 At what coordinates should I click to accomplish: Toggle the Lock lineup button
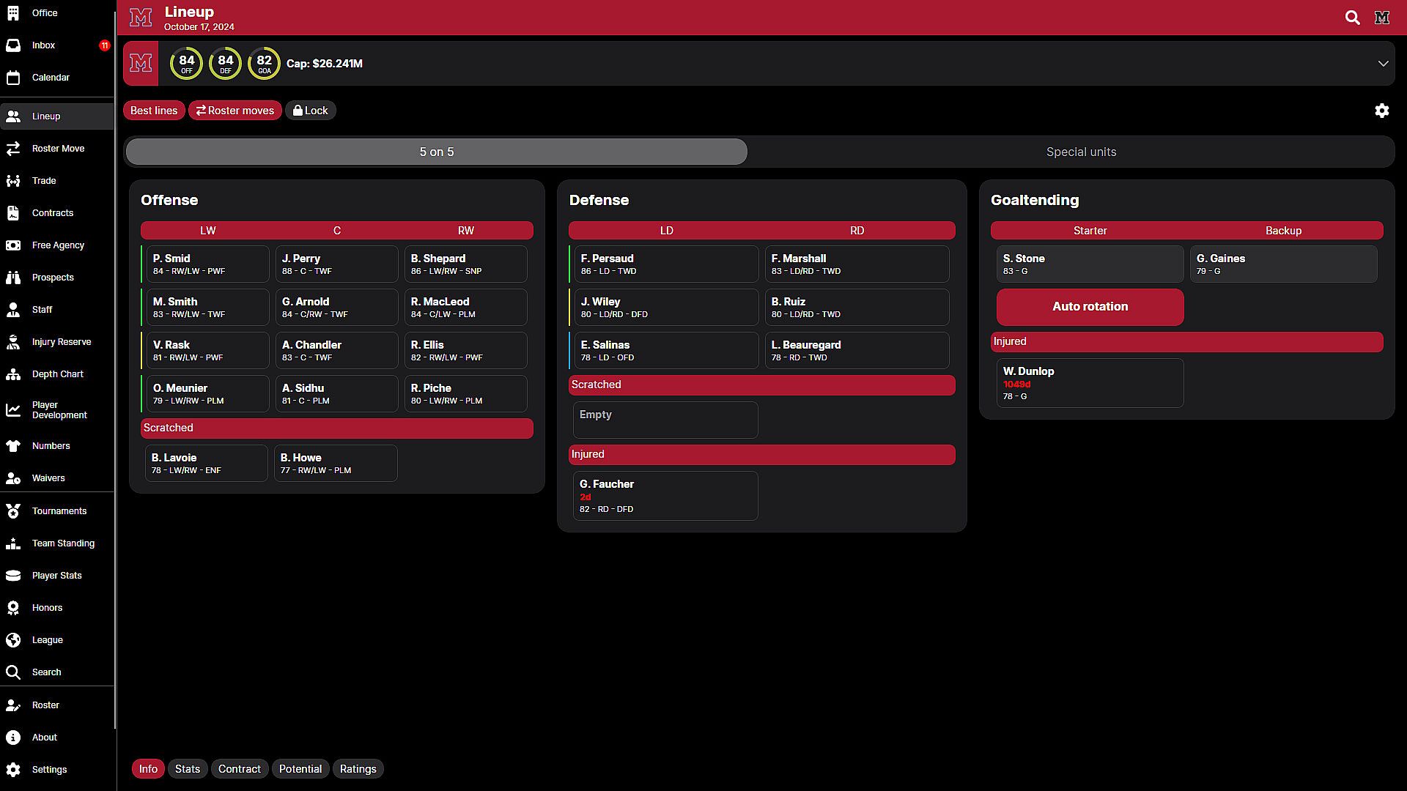click(x=310, y=111)
